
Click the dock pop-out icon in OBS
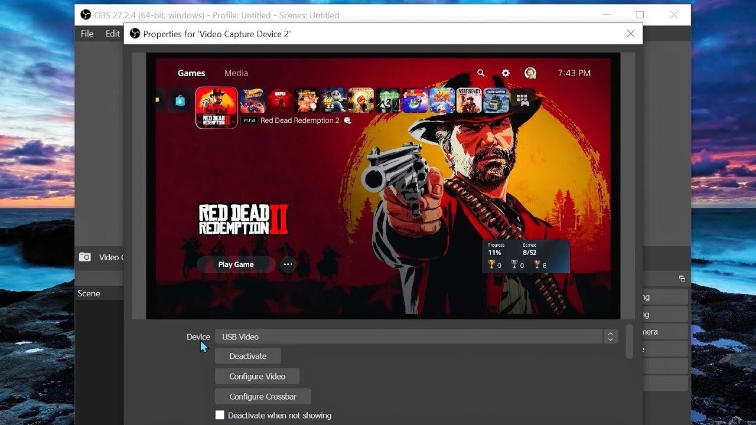pyautogui.click(x=682, y=279)
